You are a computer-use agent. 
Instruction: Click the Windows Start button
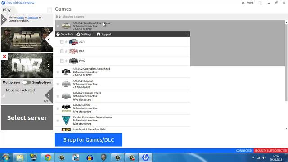click(x=6, y=158)
